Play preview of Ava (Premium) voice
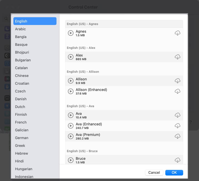The image size is (199, 181). (x=71, y=136)
